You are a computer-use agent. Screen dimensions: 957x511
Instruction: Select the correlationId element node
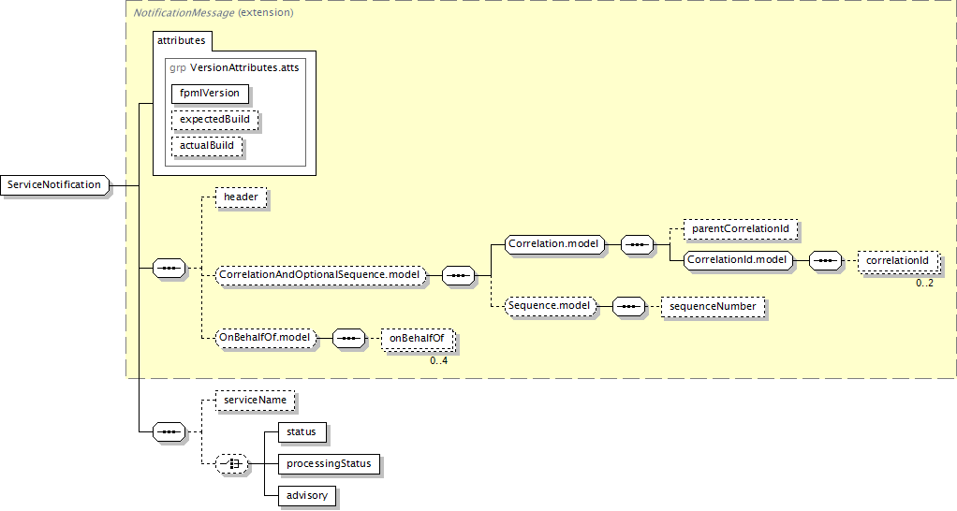point(897,259)
